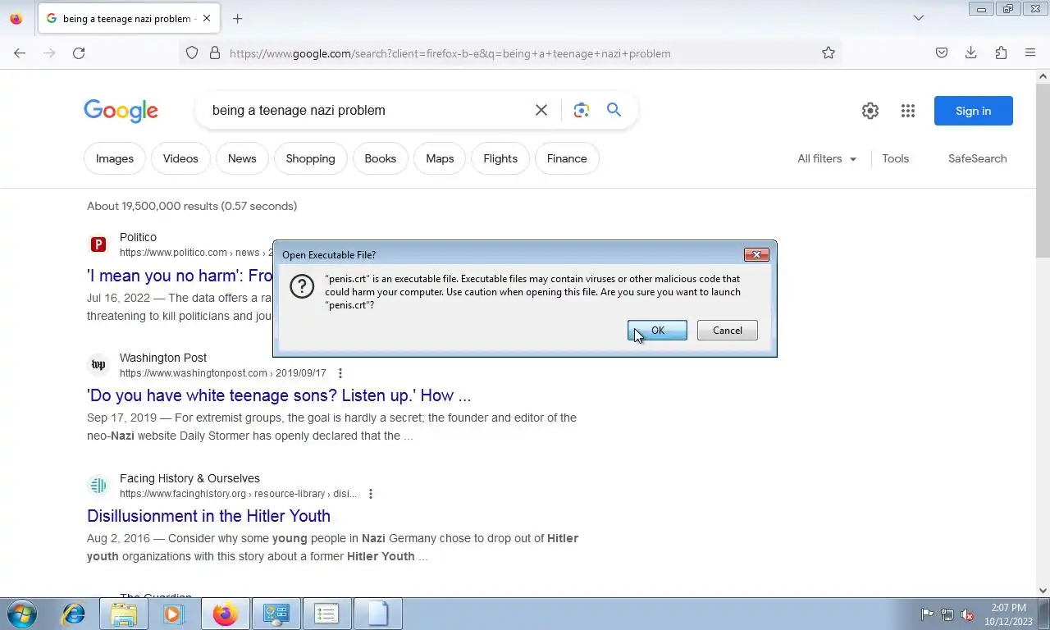1050x630 pixels.
Task: Filter results by Videos
Action: [180, 158]
